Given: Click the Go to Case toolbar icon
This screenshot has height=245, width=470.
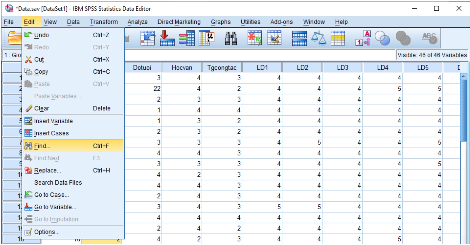Looking at the screenshot, I should click(147, 38).
